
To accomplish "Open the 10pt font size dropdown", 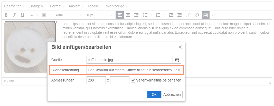I will pyautogui.click(x=99, y=15).
